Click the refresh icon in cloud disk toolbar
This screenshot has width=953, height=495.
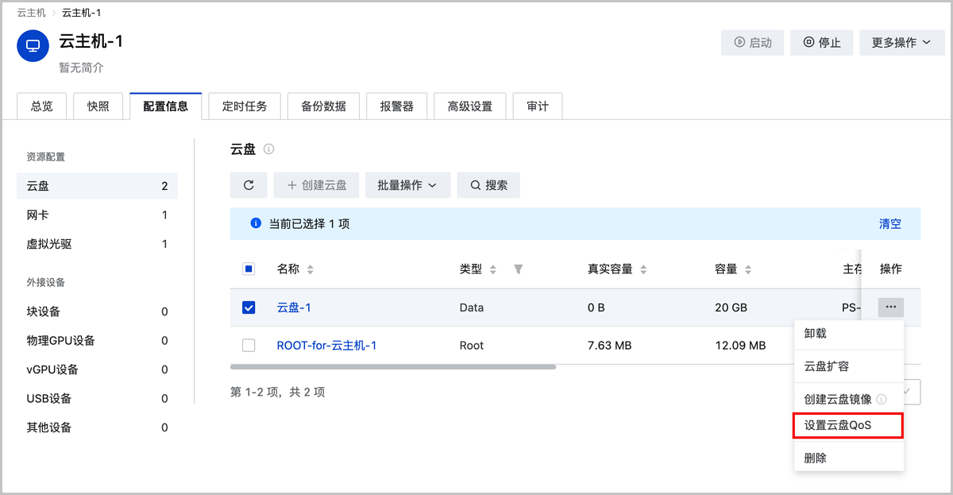coord(249,185)
